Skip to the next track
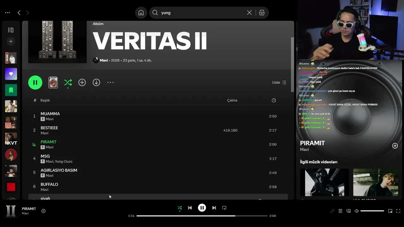Image resolution: width=404 pixels, height=227 pixels. [214, 208]
